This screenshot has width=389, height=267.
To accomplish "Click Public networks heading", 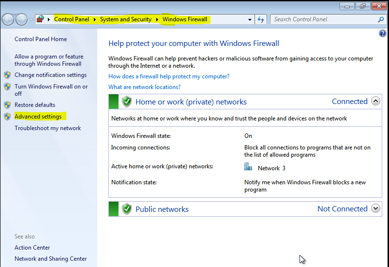I will (162, 209).
